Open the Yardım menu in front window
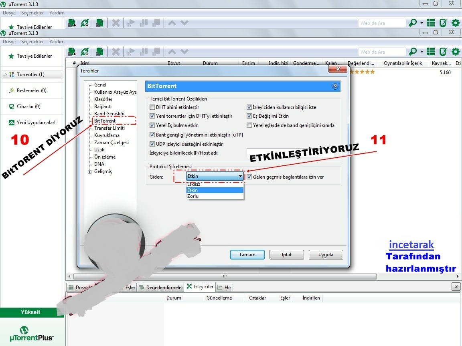Image resolution: width=462 pixels, height=346 pixels. pos(57,42)
